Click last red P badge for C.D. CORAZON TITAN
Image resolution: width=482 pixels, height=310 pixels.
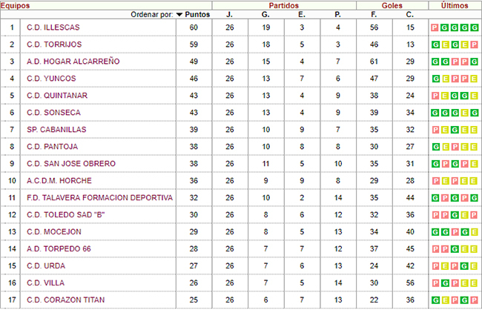(x=475, y=300)
